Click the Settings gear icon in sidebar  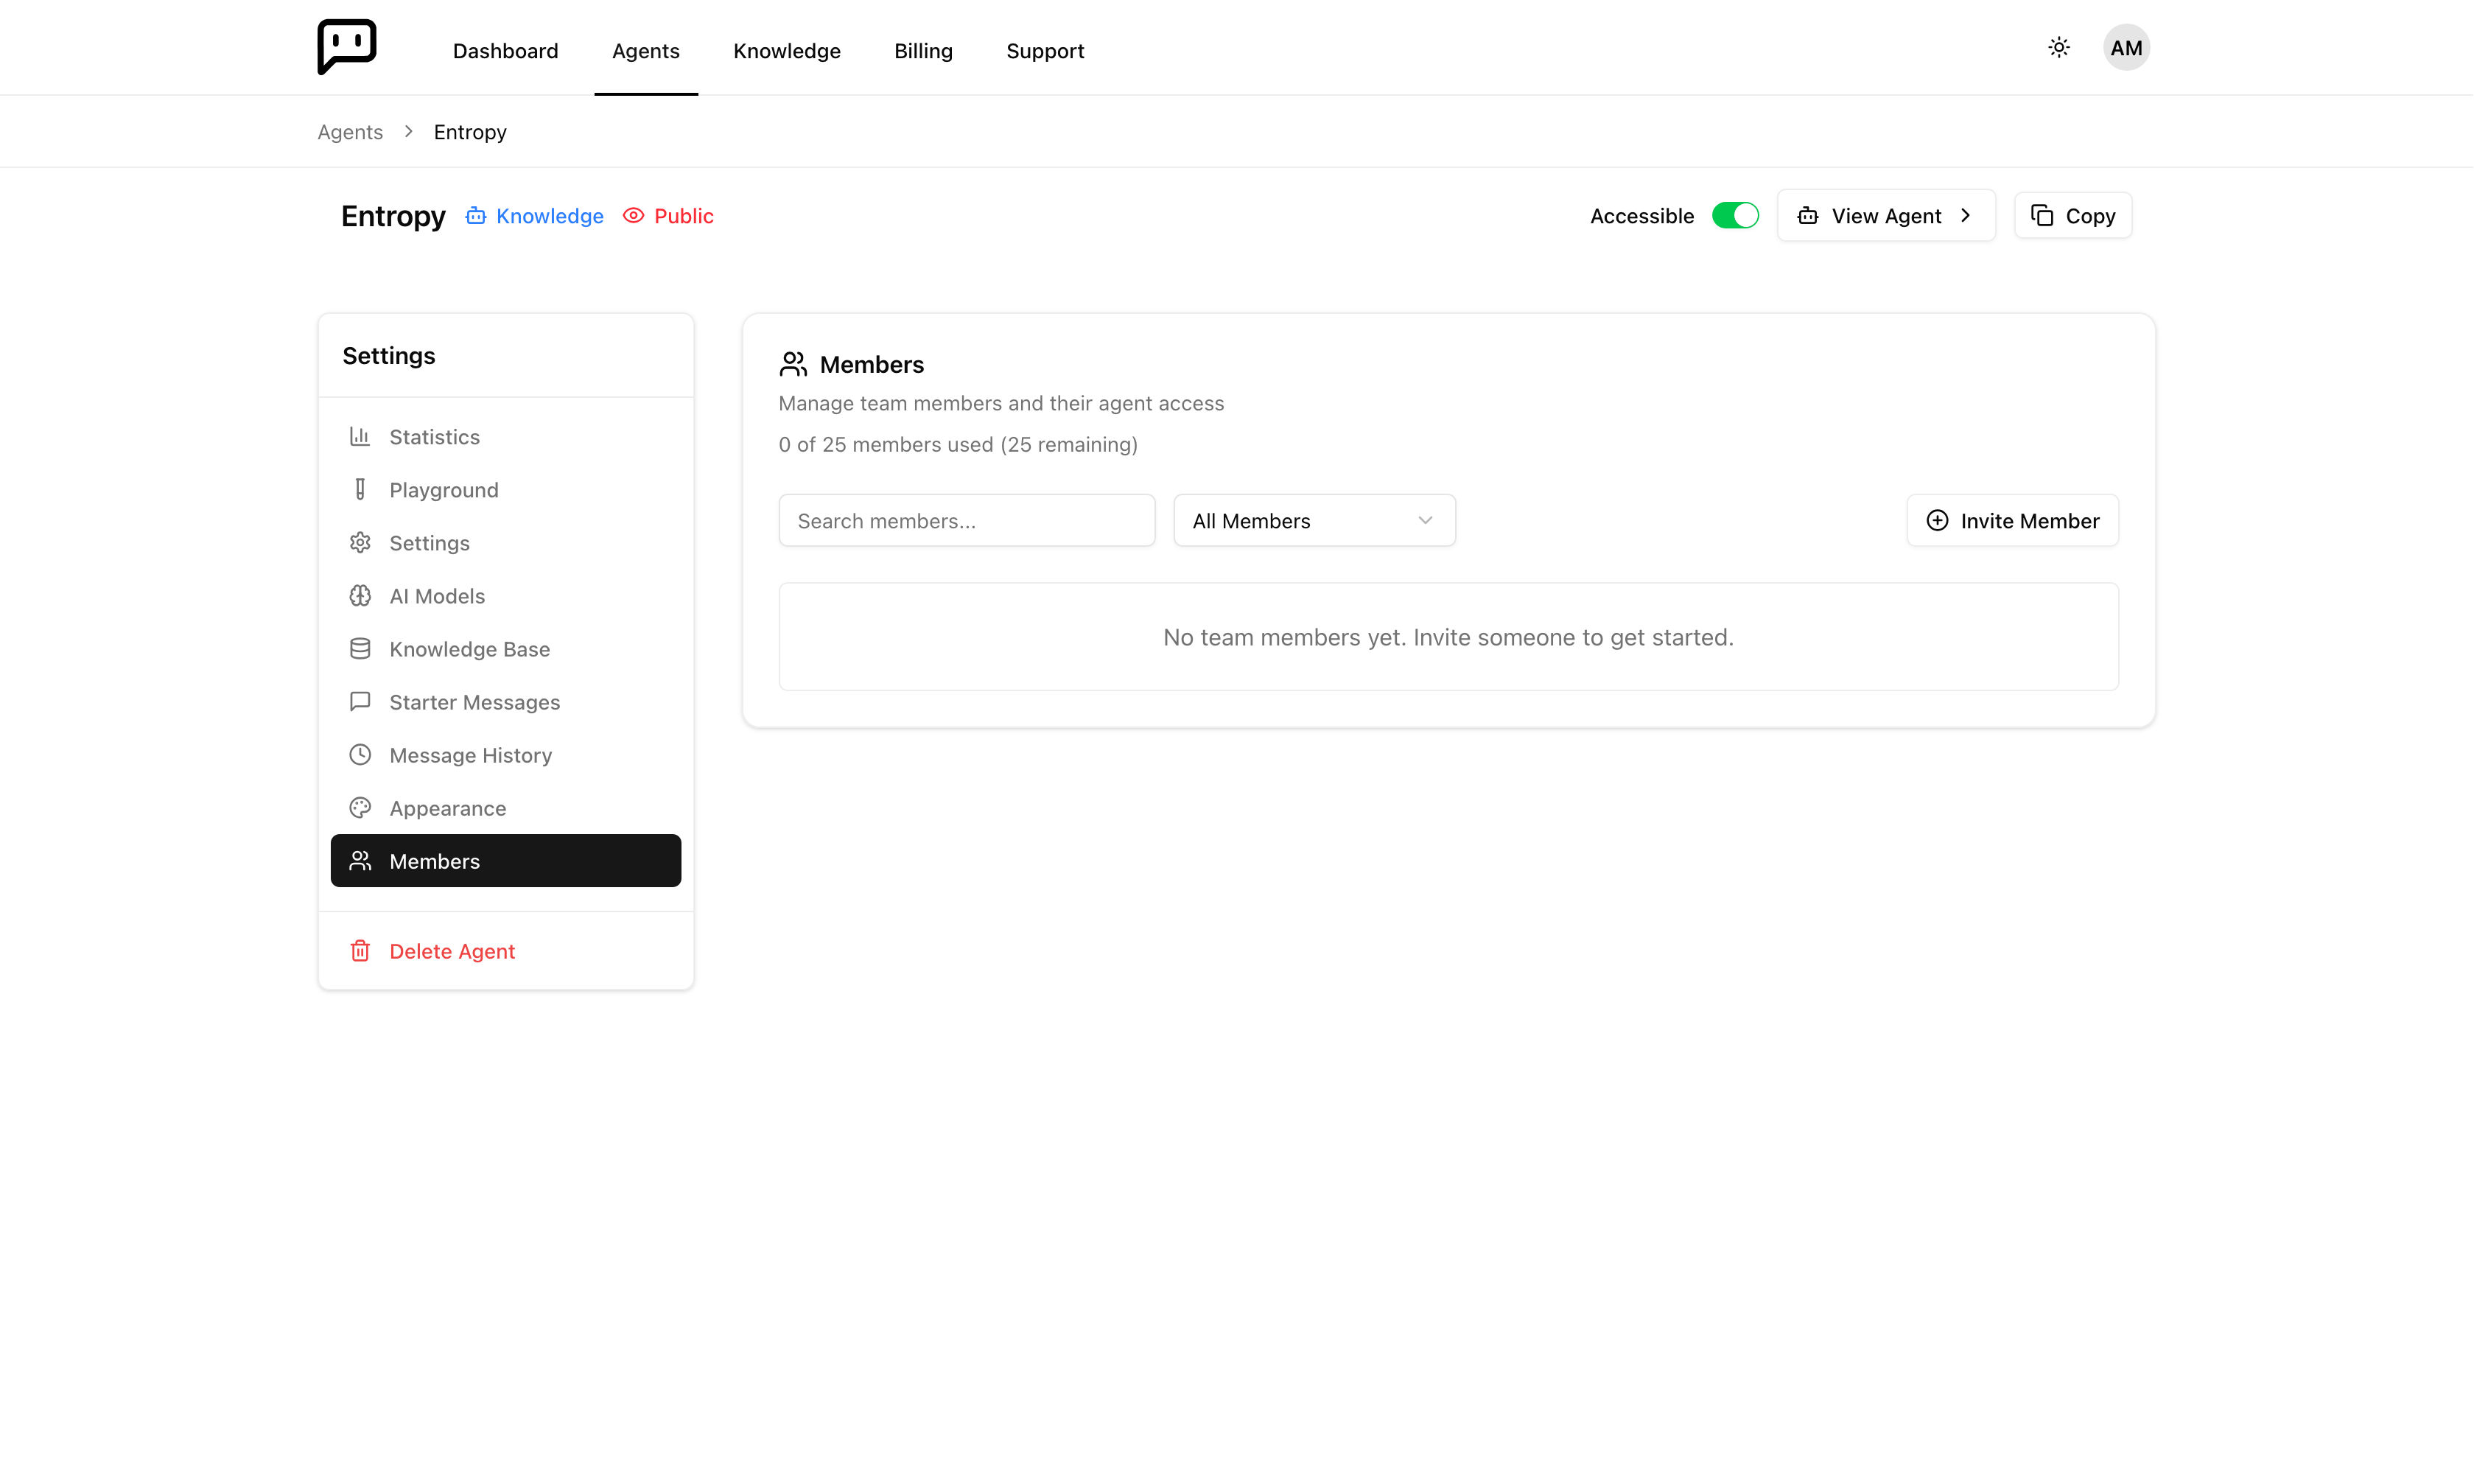tap(360, 542)
